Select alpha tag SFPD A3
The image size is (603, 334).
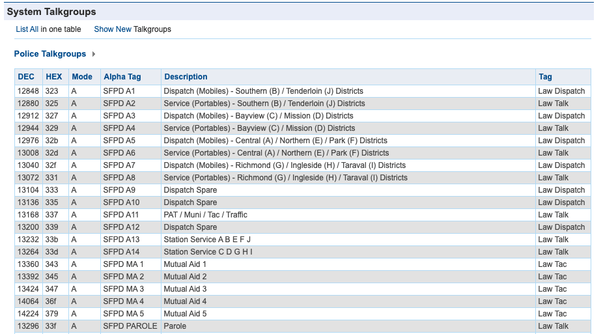point(119,116)
